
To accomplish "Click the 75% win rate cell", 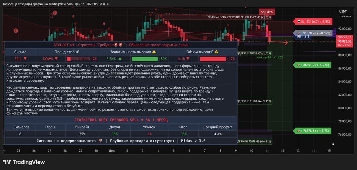I will [x=82, y=134].
